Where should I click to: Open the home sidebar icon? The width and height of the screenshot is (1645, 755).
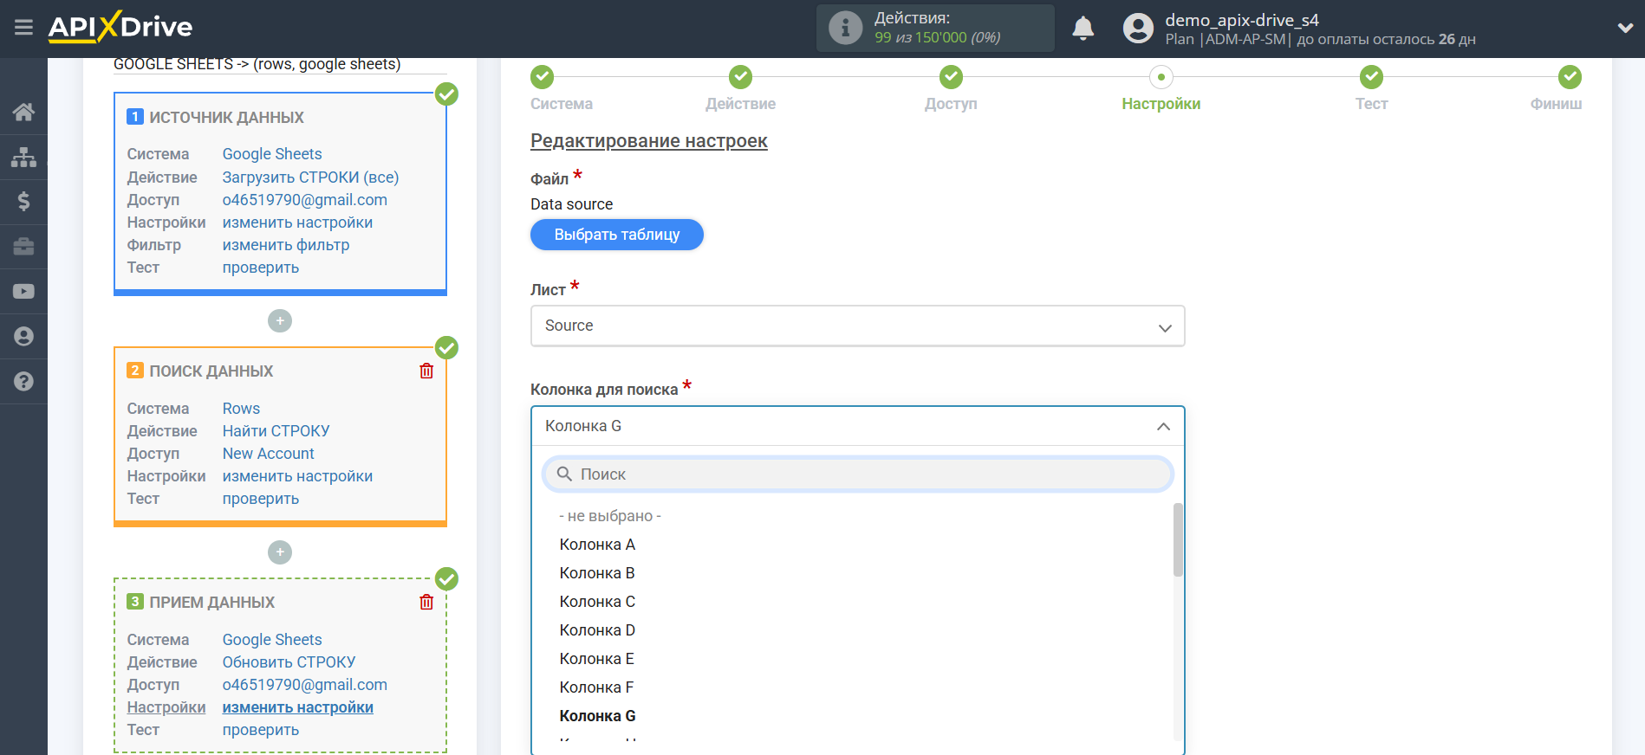coord(23,112)
